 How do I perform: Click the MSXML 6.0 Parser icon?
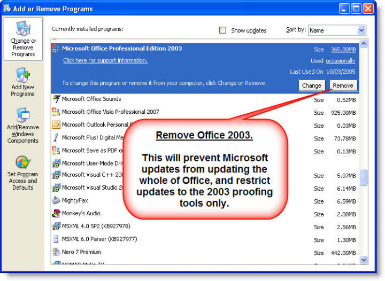pyautogui.click(x=56, y=239)
